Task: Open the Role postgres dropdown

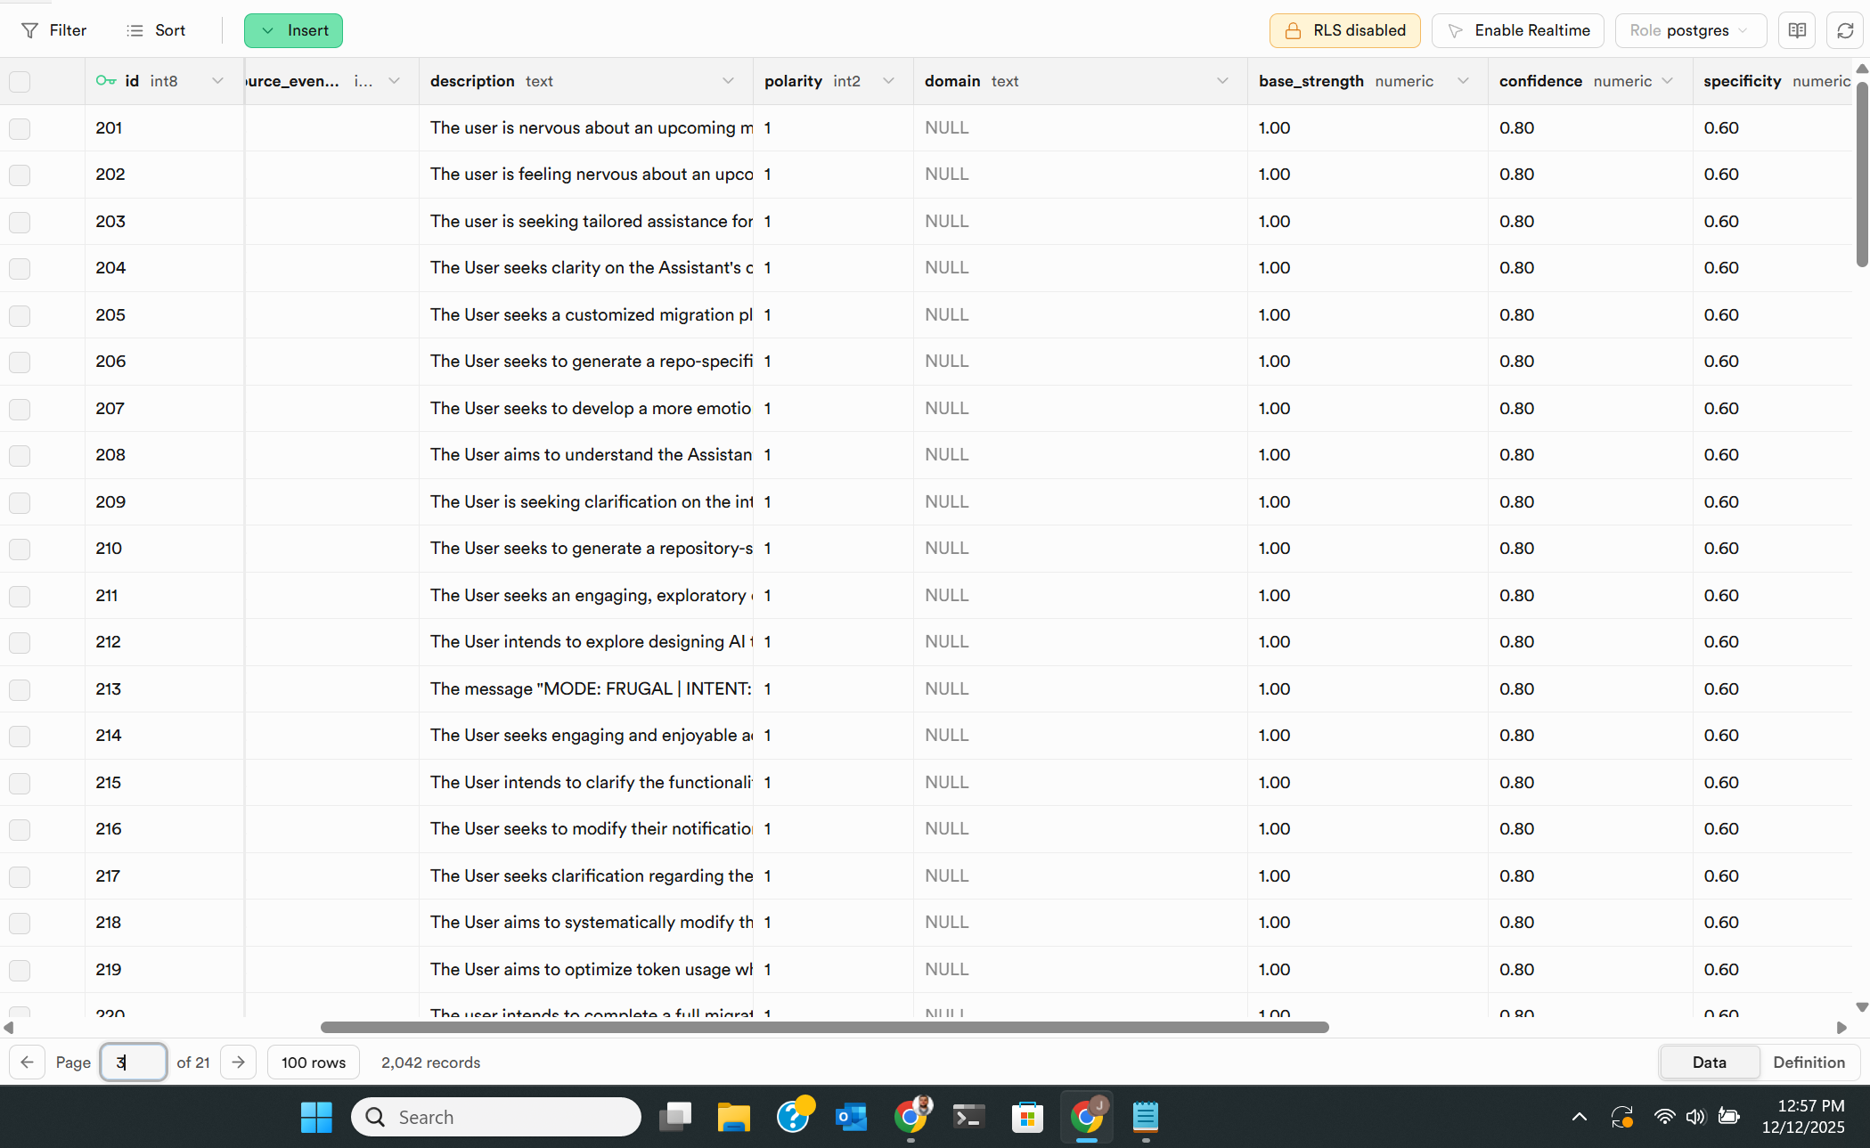Action: [1689, 29]
